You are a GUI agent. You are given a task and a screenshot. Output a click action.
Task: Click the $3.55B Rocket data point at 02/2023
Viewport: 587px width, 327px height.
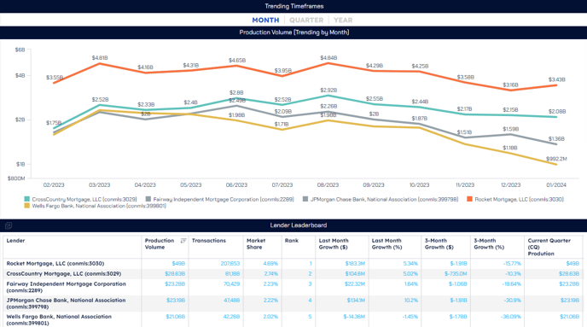pos(55,83)
